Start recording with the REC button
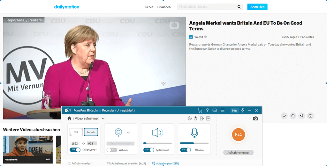The width and height of the screenshot is (327, 166). tap(238, 134)
